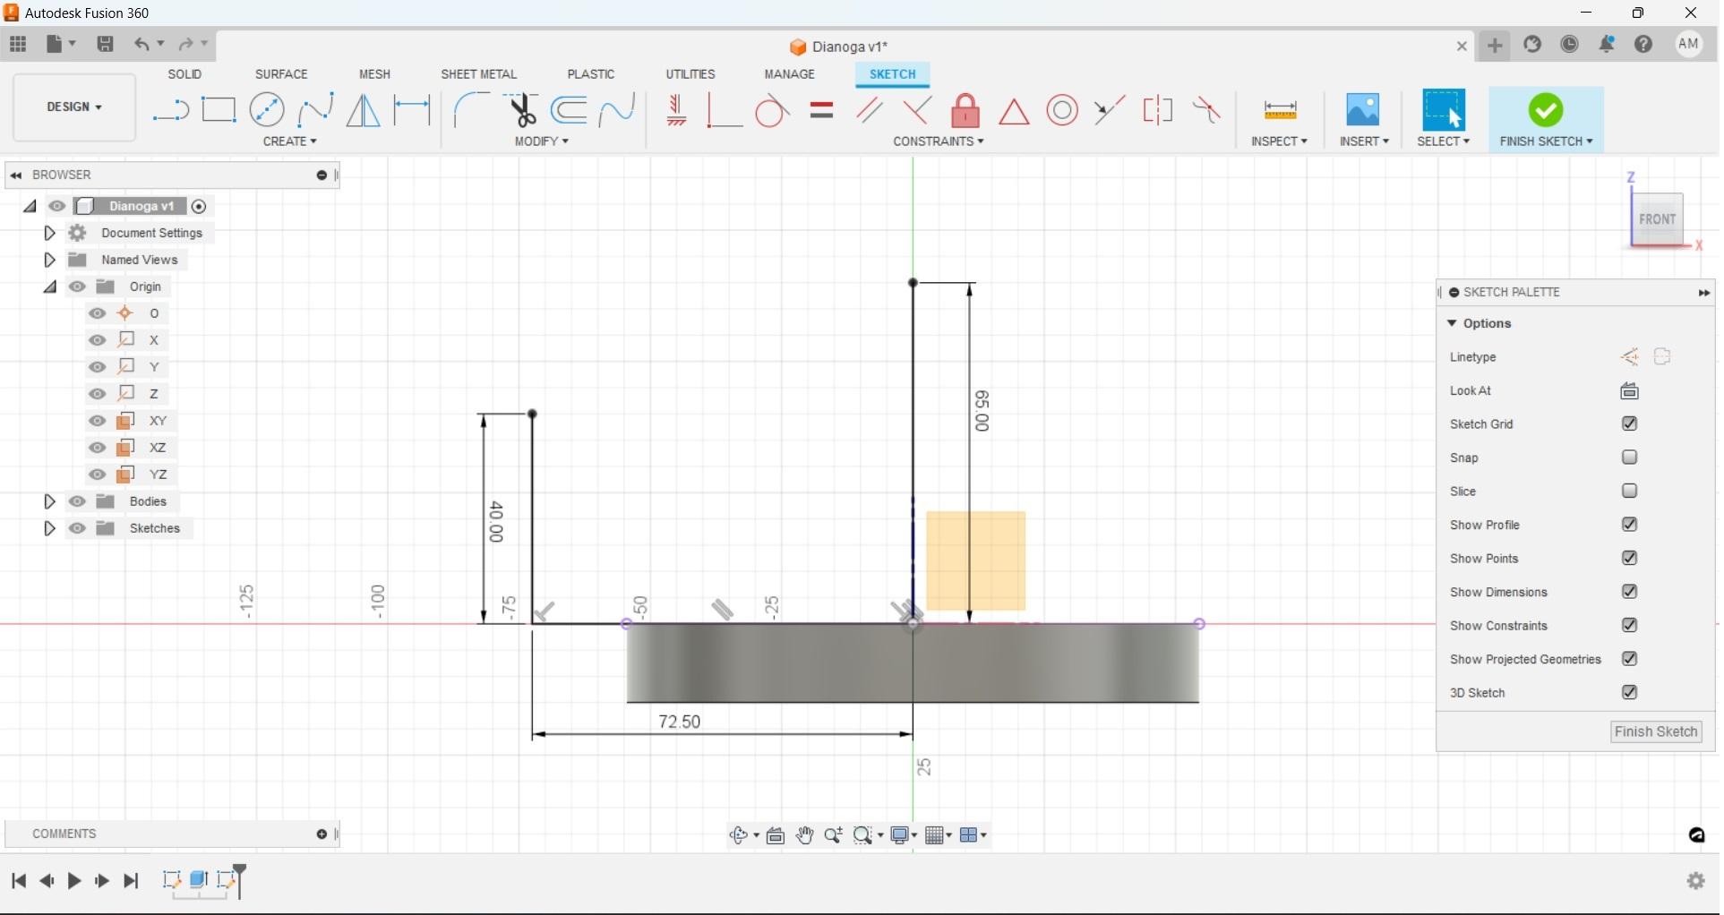
Task: Apply the Collinear constraint
Action: [x=1110, y=110]
